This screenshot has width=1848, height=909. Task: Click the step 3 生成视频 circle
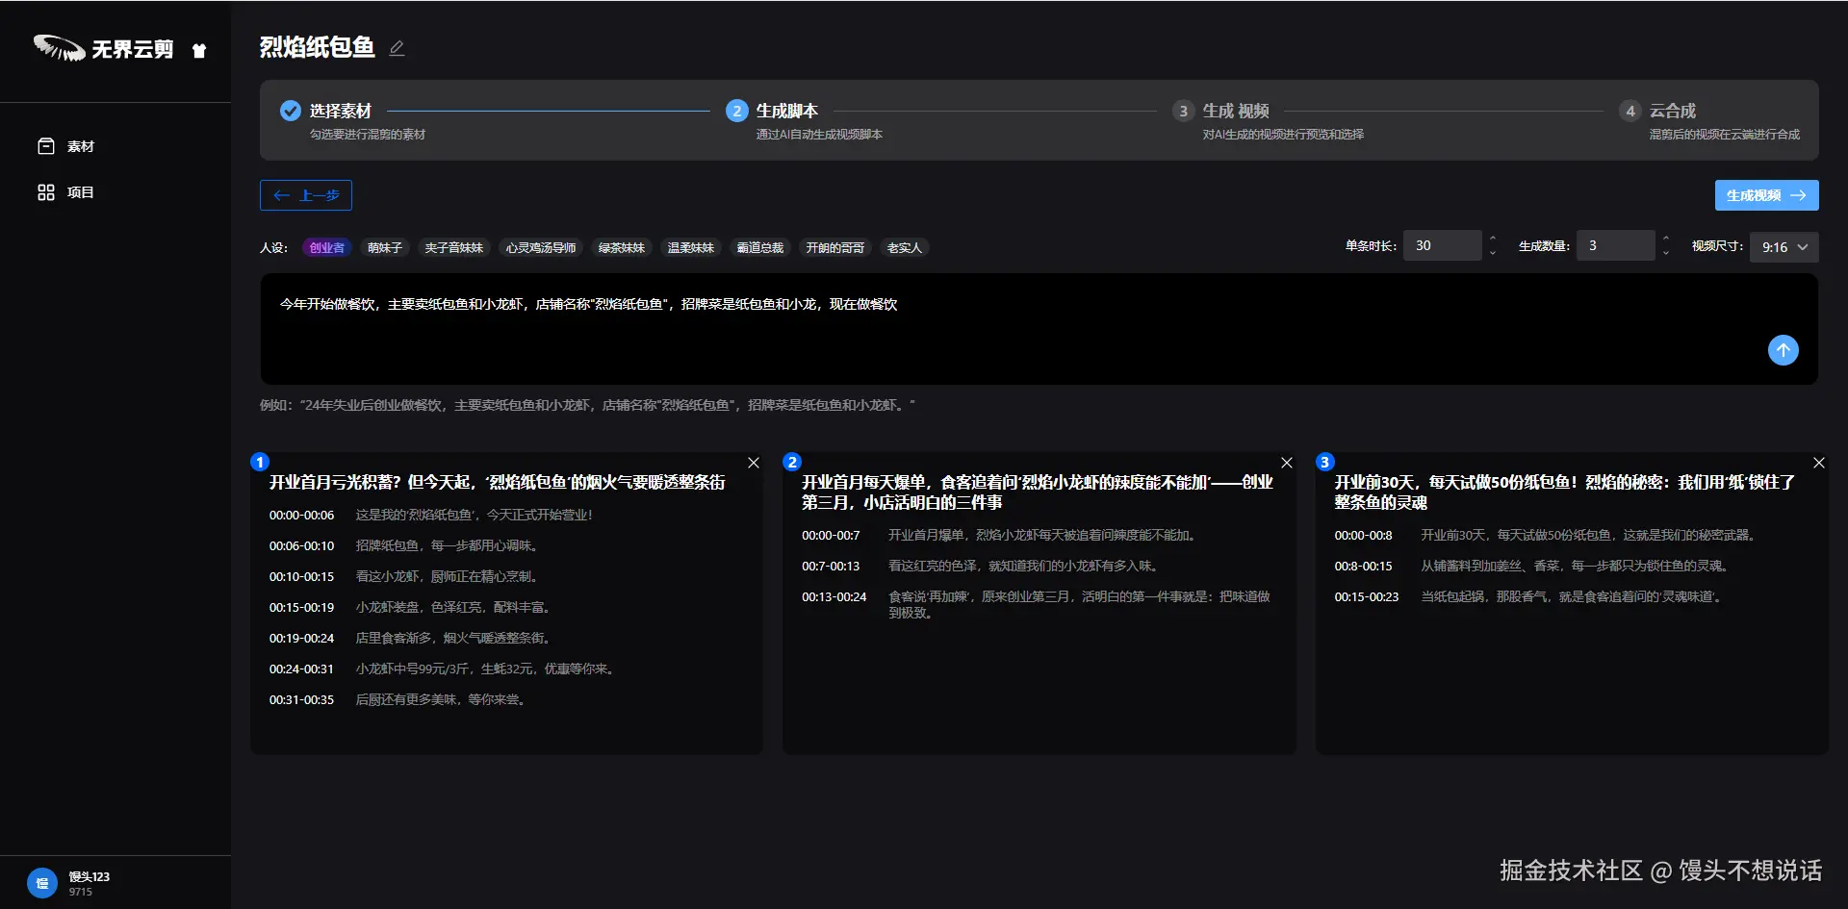[x=1184, y=111]
